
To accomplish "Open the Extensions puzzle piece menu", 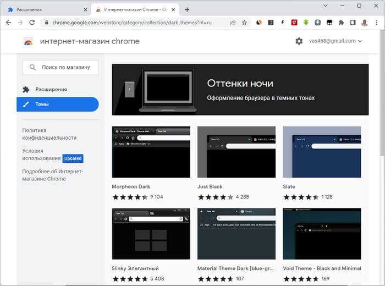I will click(x=341, y=23).
